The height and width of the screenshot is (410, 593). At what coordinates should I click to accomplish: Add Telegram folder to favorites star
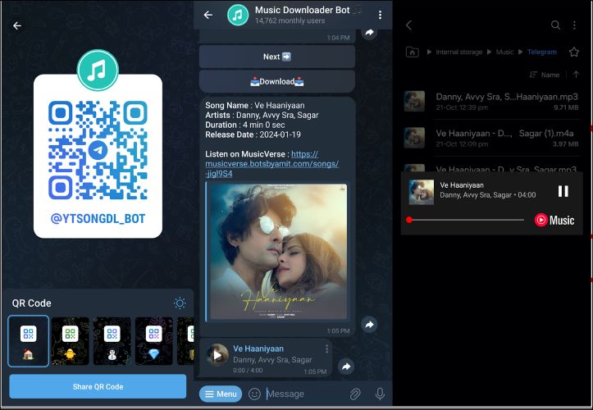pyautogui.click(x=574, y=52)
